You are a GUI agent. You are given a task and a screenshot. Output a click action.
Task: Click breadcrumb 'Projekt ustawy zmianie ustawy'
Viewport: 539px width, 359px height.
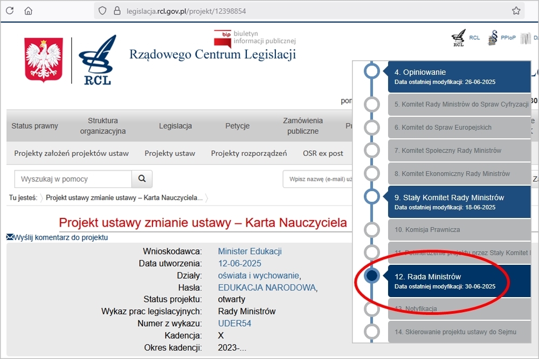(x=124, y=198)
